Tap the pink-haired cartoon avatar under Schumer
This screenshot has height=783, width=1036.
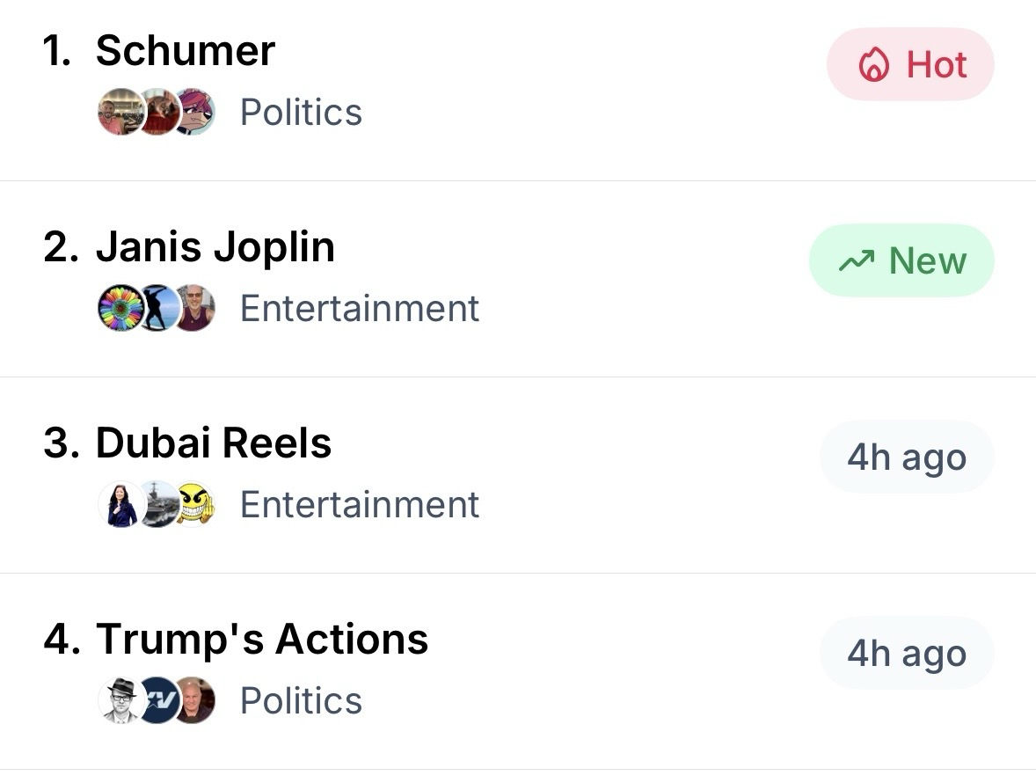pos(194,113)
